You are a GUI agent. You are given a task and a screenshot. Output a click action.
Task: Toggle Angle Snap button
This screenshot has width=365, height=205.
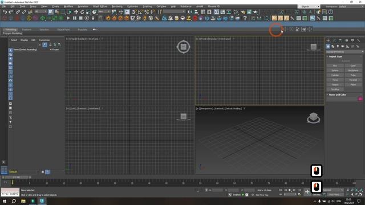point(140,12)
